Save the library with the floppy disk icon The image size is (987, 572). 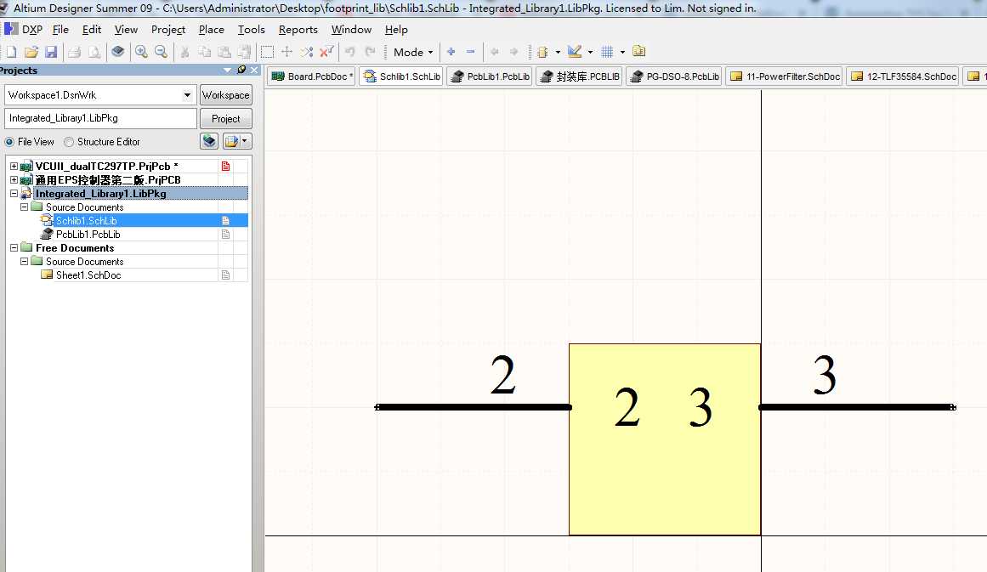click(x=52, y=52)
